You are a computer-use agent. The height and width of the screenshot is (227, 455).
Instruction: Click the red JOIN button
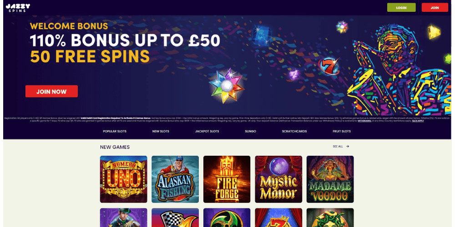click(435, 8)
